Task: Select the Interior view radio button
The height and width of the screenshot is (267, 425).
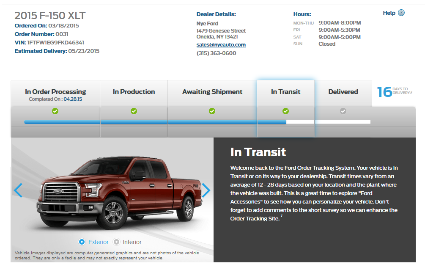Action: tap(116, 242)
